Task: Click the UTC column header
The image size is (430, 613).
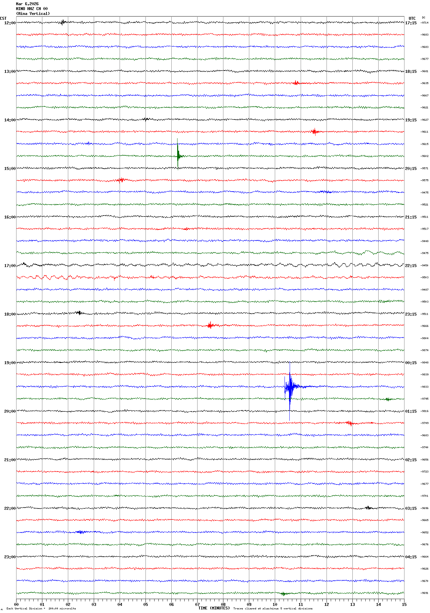Action: click(412, 18)
